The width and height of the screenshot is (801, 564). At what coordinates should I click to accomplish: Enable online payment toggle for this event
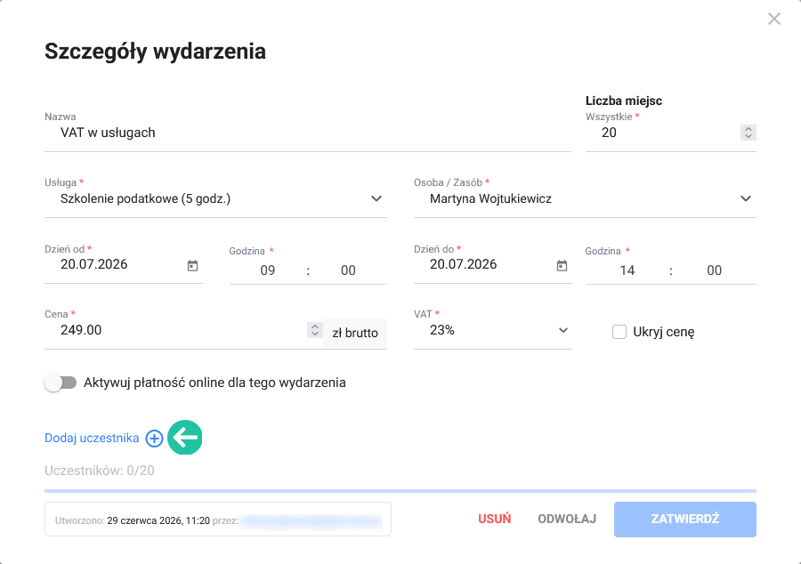61,383
